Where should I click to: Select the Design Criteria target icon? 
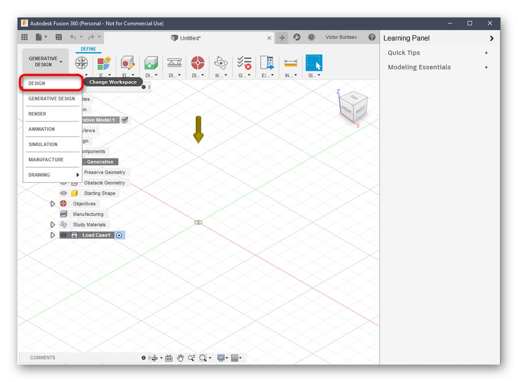click(197, 63)
